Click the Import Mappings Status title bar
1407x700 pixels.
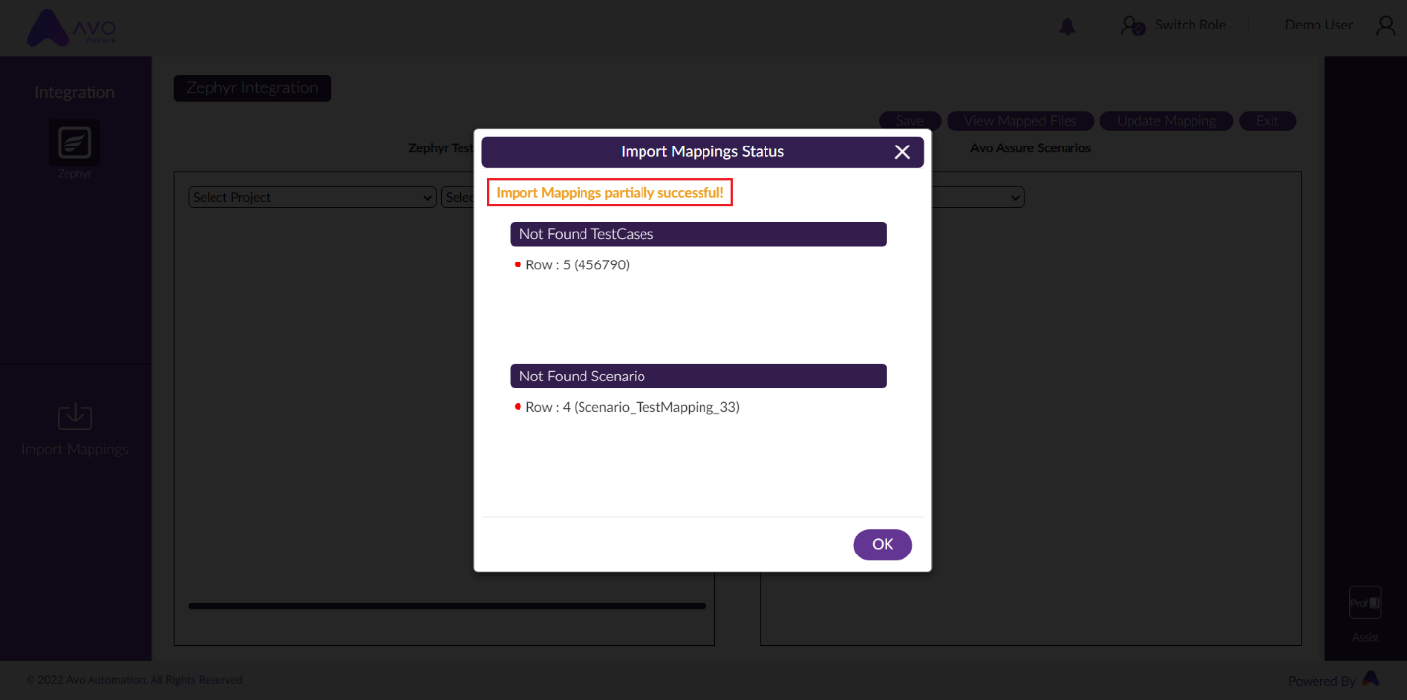pyautogui.click(x=703, y=152)
